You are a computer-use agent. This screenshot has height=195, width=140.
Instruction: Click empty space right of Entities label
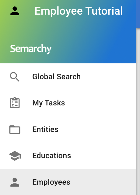coord(97,129)
